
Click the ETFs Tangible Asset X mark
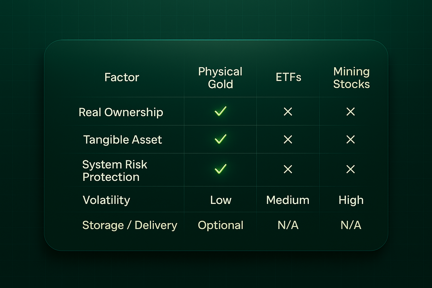coord(288,139)
